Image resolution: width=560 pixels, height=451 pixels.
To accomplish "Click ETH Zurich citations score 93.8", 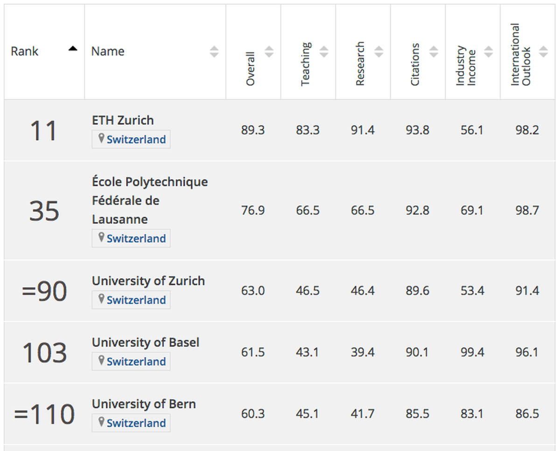I will click(x=418, y=130).
